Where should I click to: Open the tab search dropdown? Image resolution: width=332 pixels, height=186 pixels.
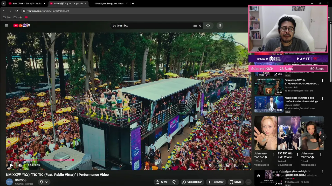coord(4,4)
